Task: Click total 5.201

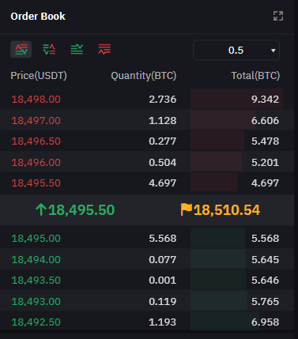Action: pyautogui.click(x=265, y=162)
